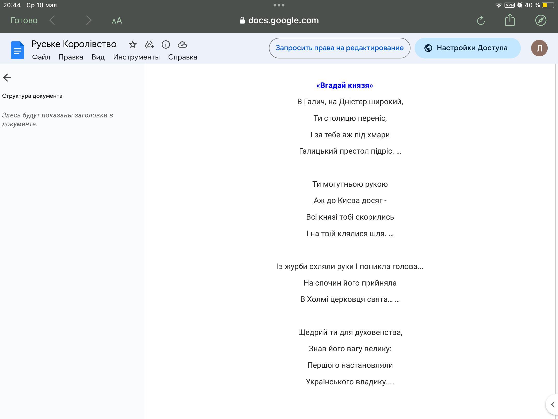Reload the page with the refresh icon
Viewport: 558px width, 419px height.
coord(481,20)
